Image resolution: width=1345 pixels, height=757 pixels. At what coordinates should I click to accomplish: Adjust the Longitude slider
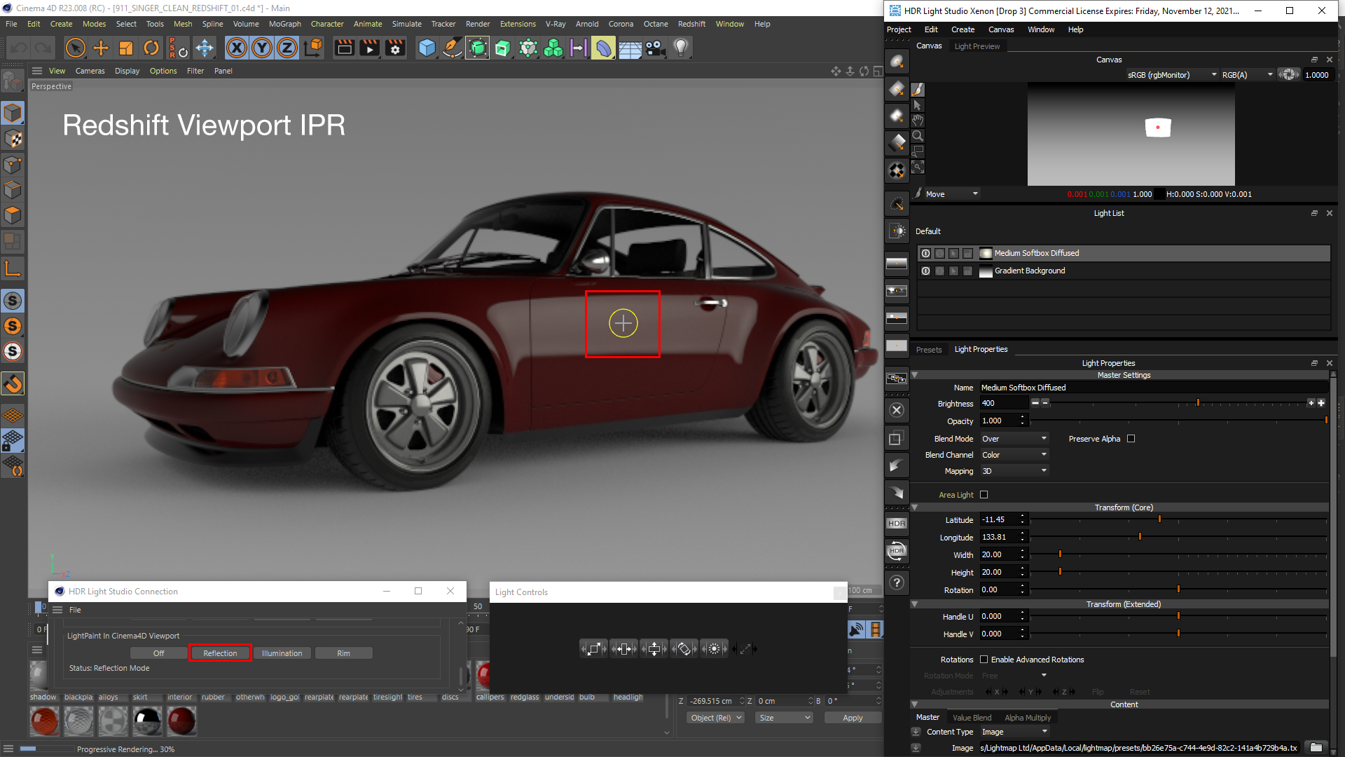click(x=1140, y=537)
